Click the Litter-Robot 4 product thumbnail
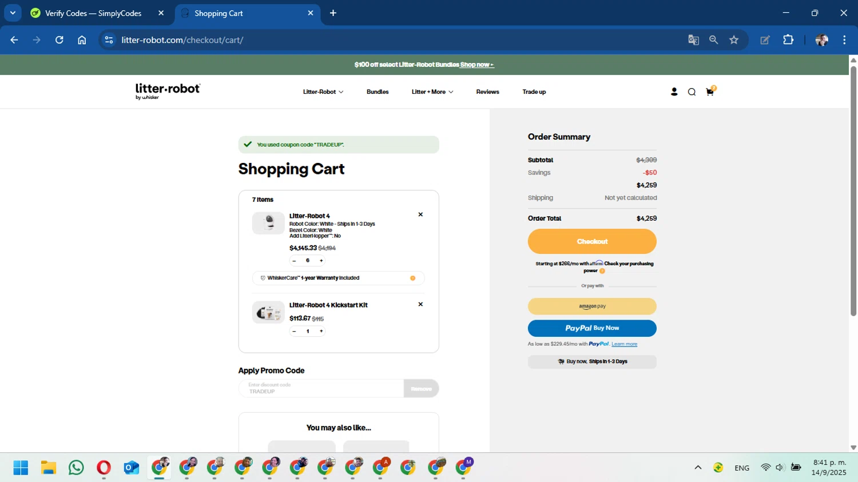858x482 pixels. [268, 223]
